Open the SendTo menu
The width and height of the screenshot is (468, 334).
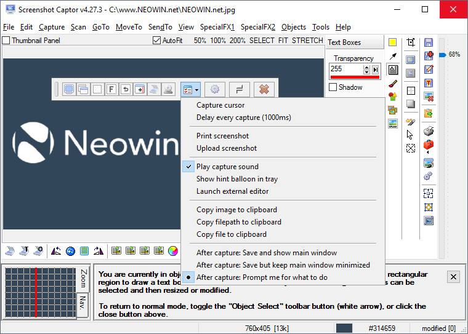160,27
